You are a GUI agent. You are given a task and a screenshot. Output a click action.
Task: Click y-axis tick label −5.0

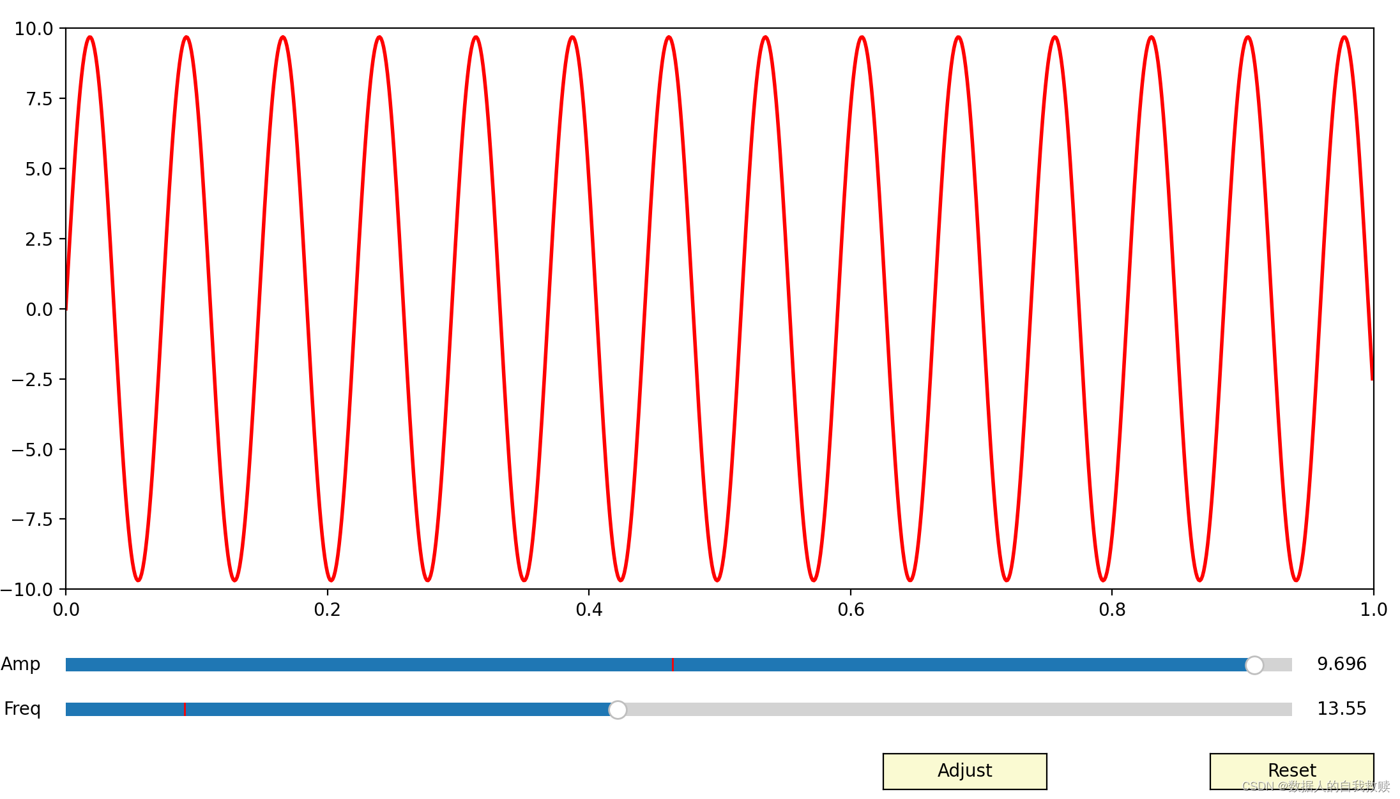(32, 450)
